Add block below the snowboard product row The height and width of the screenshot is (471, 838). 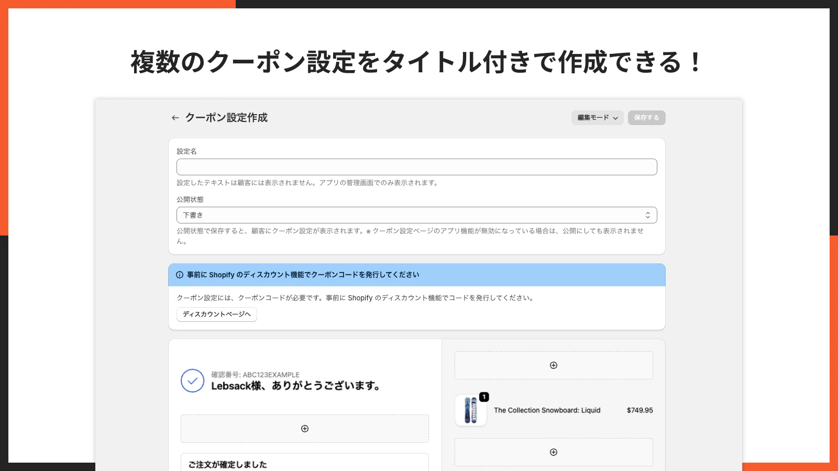pos(554,452)
